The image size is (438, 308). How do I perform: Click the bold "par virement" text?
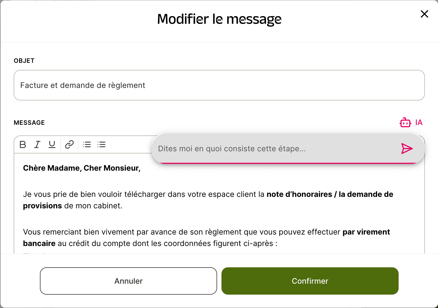pyautogui.click(x=366, y=232)
